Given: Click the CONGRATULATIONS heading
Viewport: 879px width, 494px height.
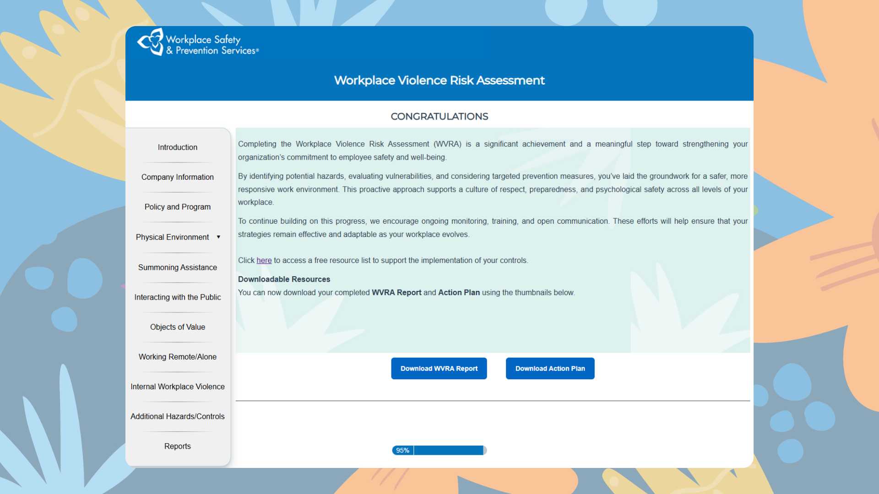Looking at the screenshot, I should pos(439,116).
